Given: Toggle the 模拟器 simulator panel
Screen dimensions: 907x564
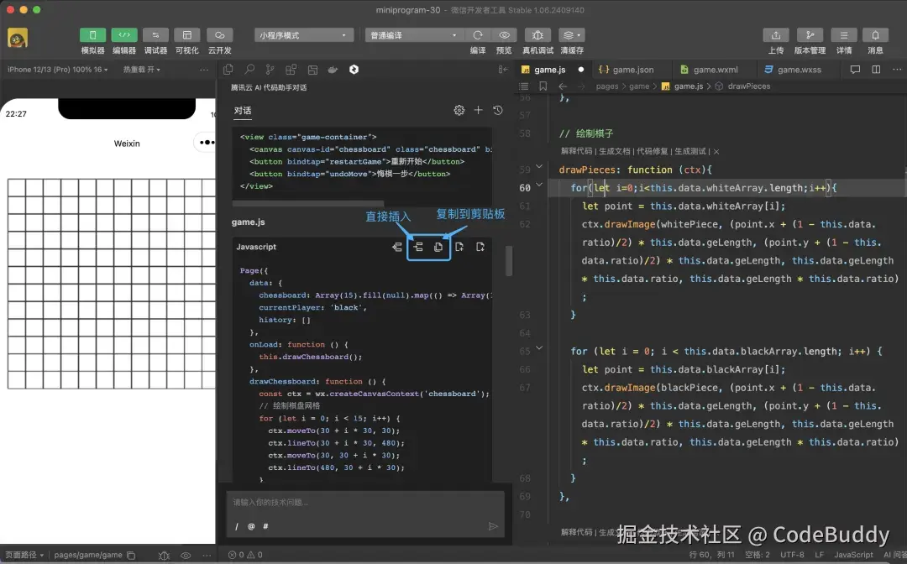Looking at the screenshot, I should tap(92, 34).
